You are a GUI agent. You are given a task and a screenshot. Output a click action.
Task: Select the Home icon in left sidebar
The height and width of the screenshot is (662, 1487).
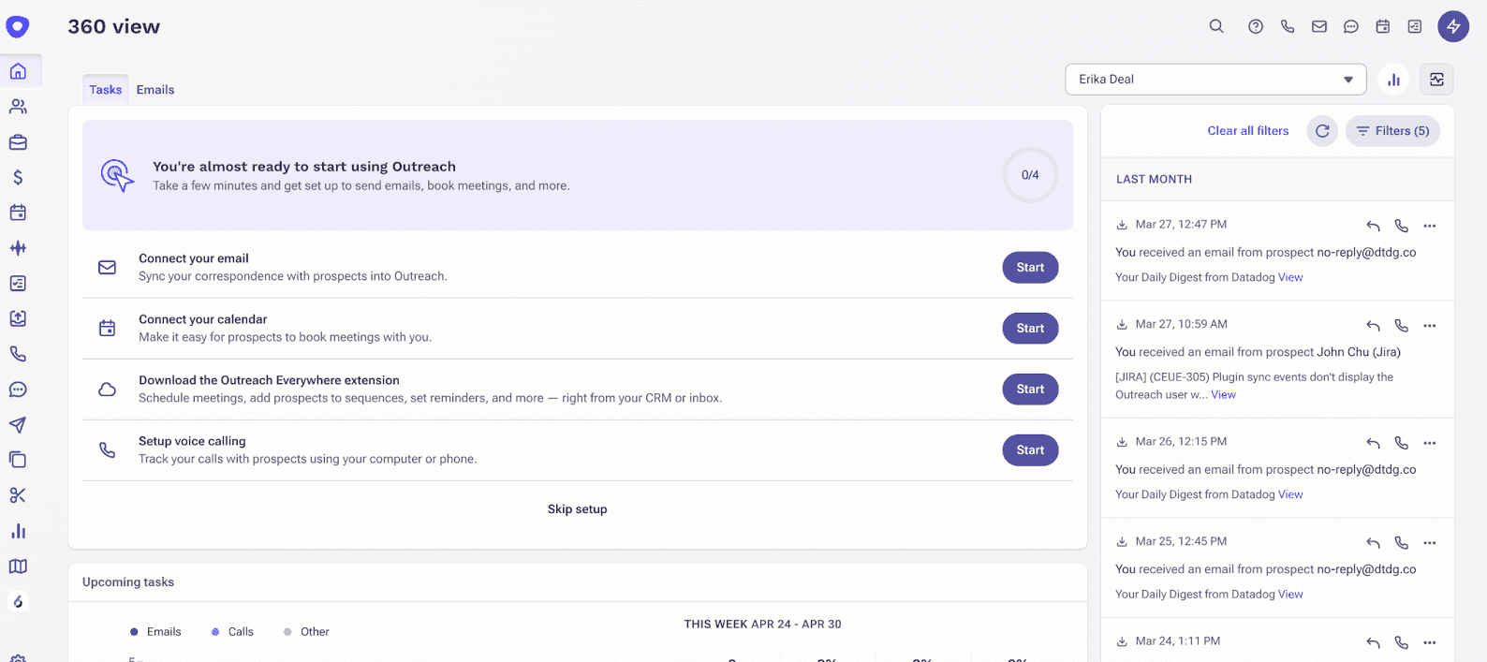(17, 70)
